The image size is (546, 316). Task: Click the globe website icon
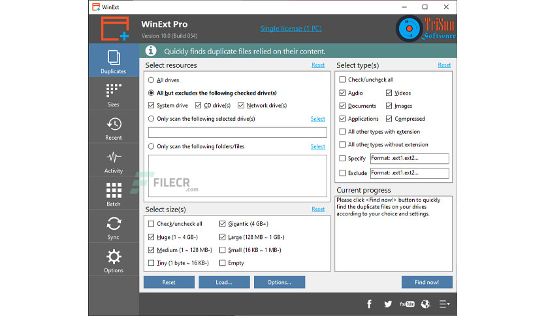[426, 304]
